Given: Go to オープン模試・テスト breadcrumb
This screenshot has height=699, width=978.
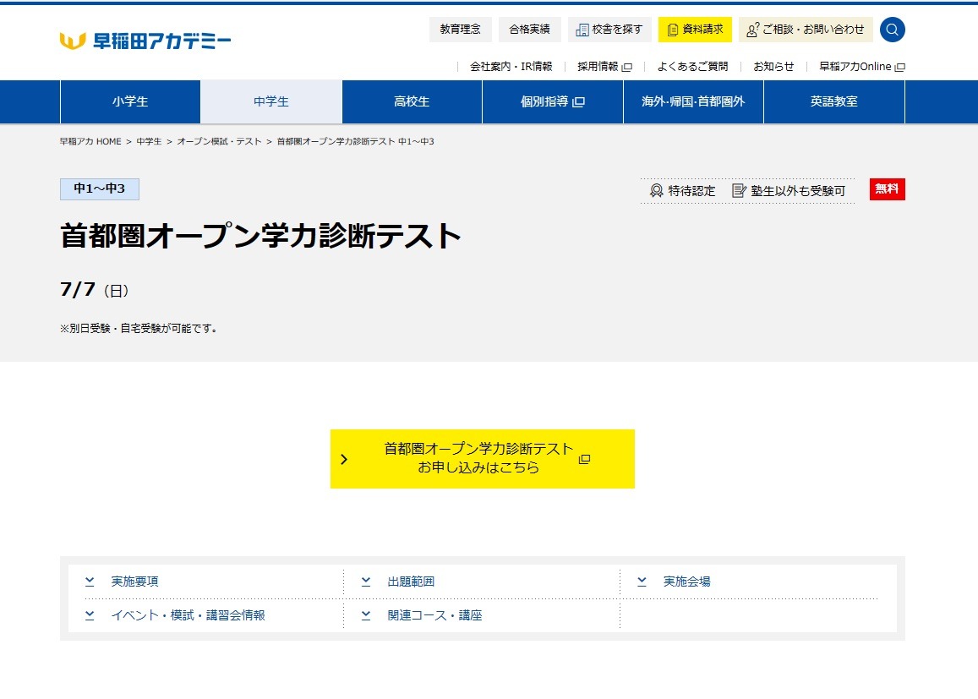Looking at the screenshot, I should pyautogui.click(x=219, y=141).
